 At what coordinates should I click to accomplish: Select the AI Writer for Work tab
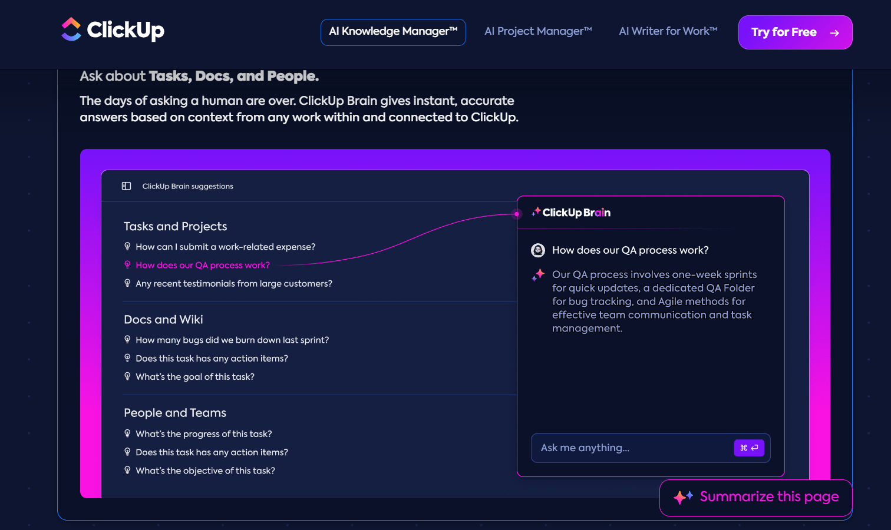pos(668,31)
